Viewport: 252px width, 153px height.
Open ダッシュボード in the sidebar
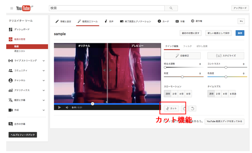tap(19, 29)
